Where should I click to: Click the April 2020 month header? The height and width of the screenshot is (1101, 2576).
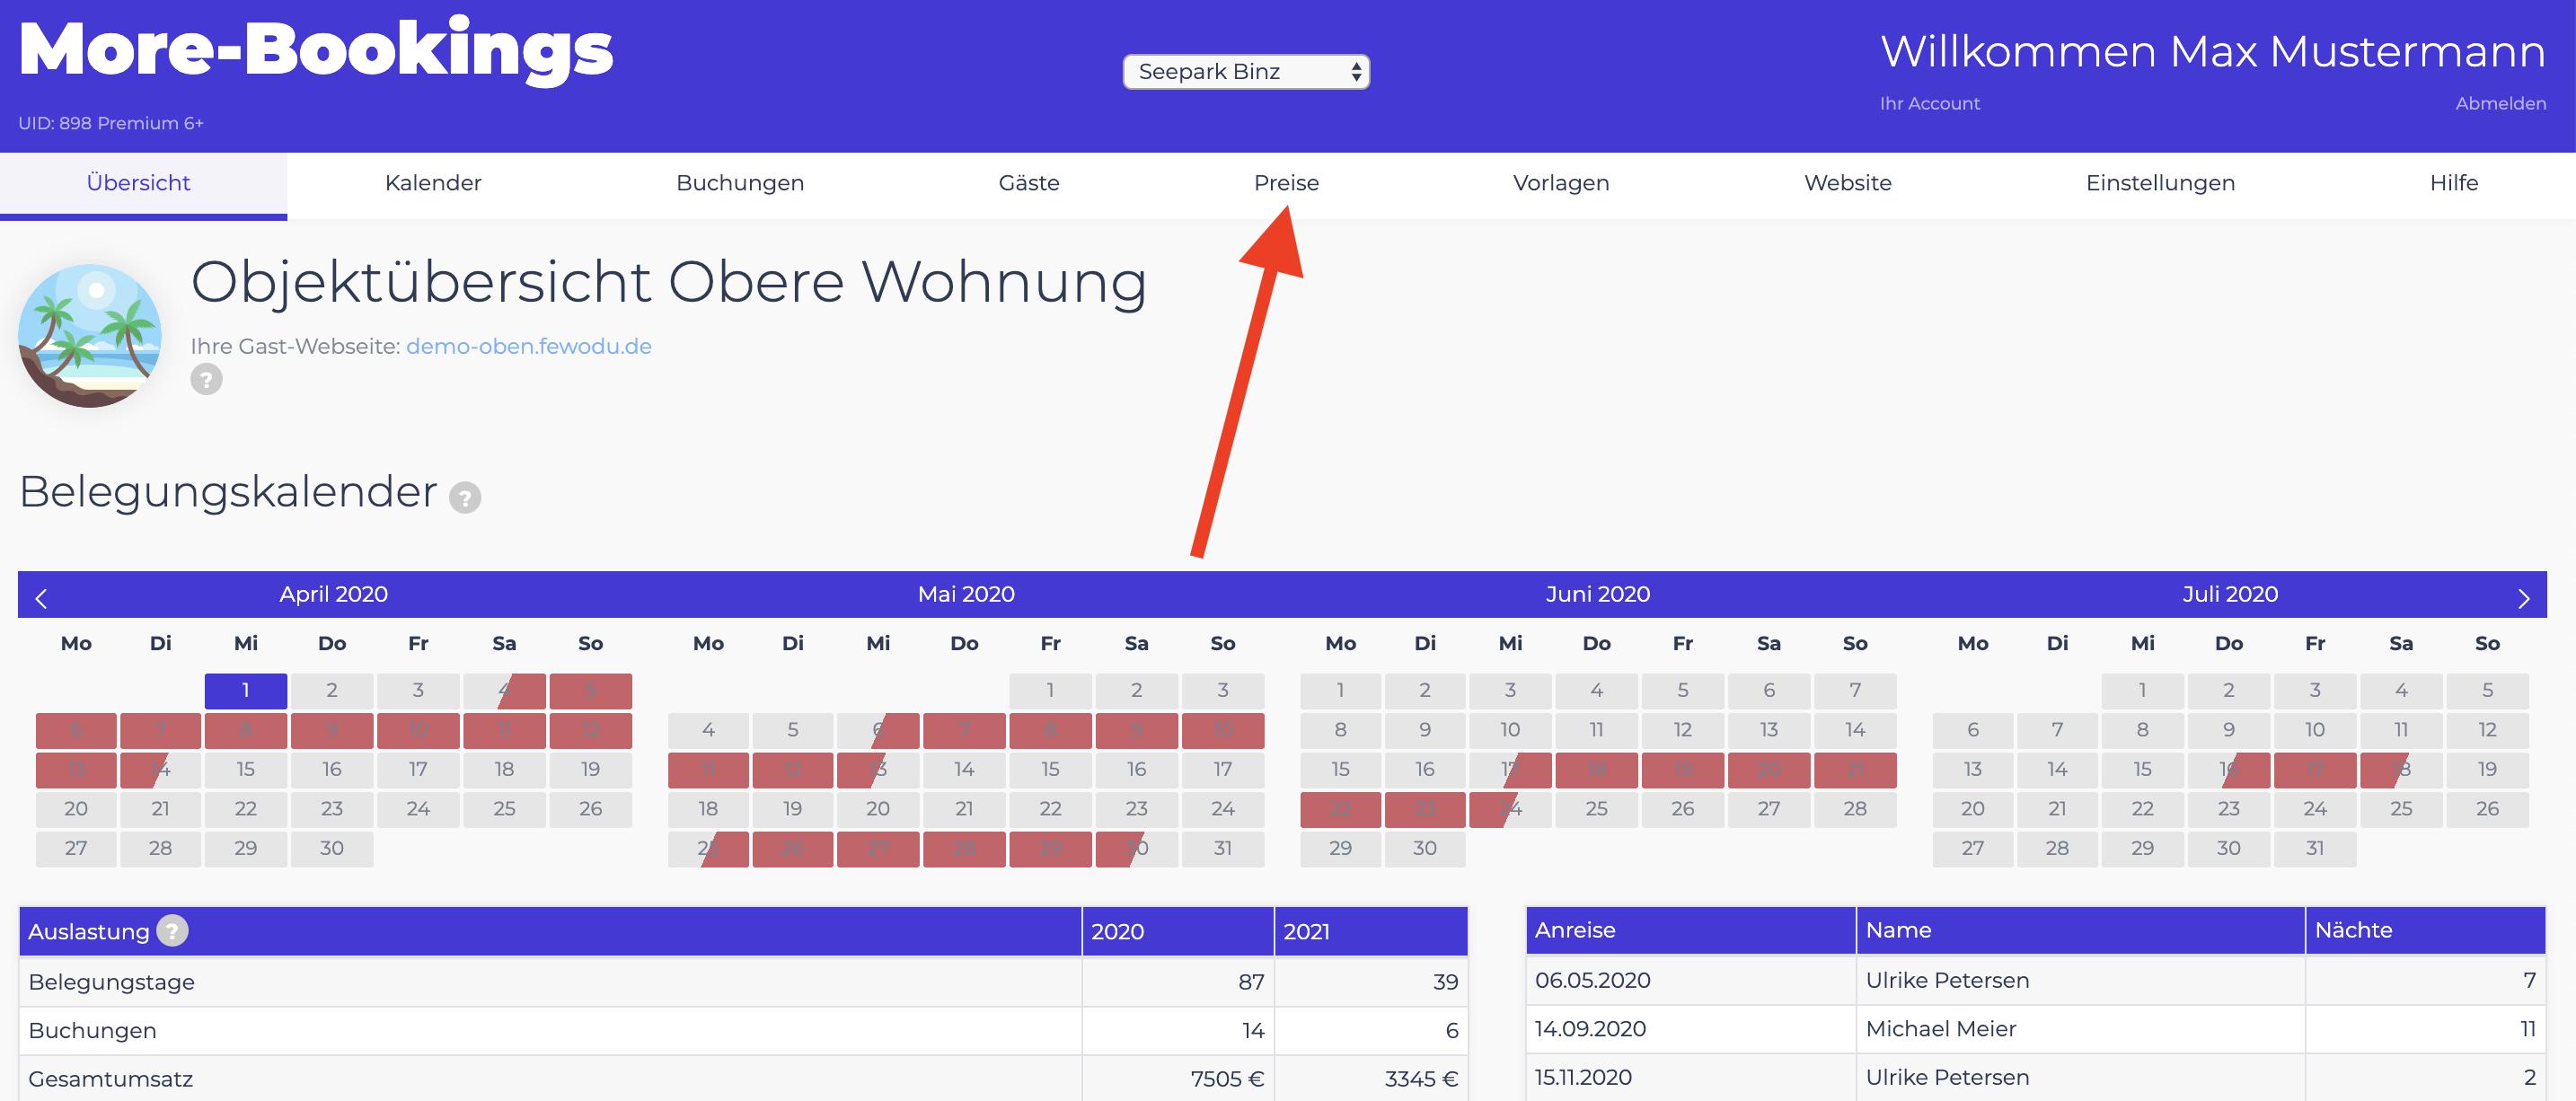tap(333, 594)
